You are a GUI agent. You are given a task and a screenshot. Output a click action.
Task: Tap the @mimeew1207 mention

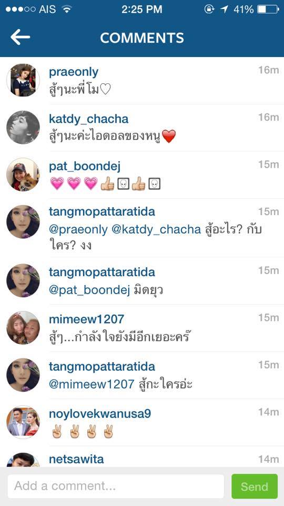tap(92, 384)
